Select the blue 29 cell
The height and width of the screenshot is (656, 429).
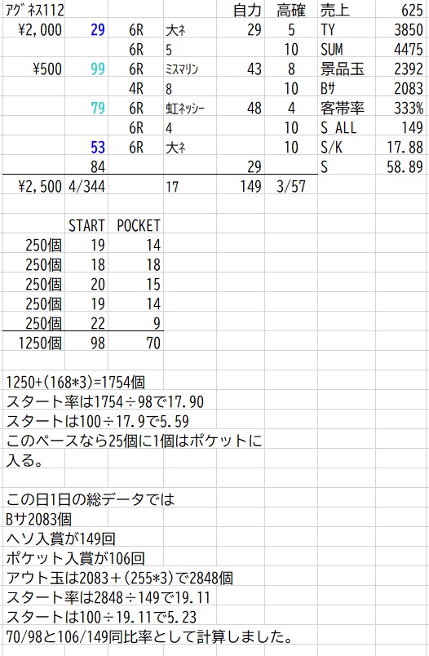pos(86,29)
